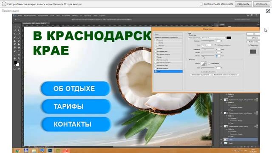The image size is (272, 153).
Task: Click the Размер size slider
Action: point(208,56)
